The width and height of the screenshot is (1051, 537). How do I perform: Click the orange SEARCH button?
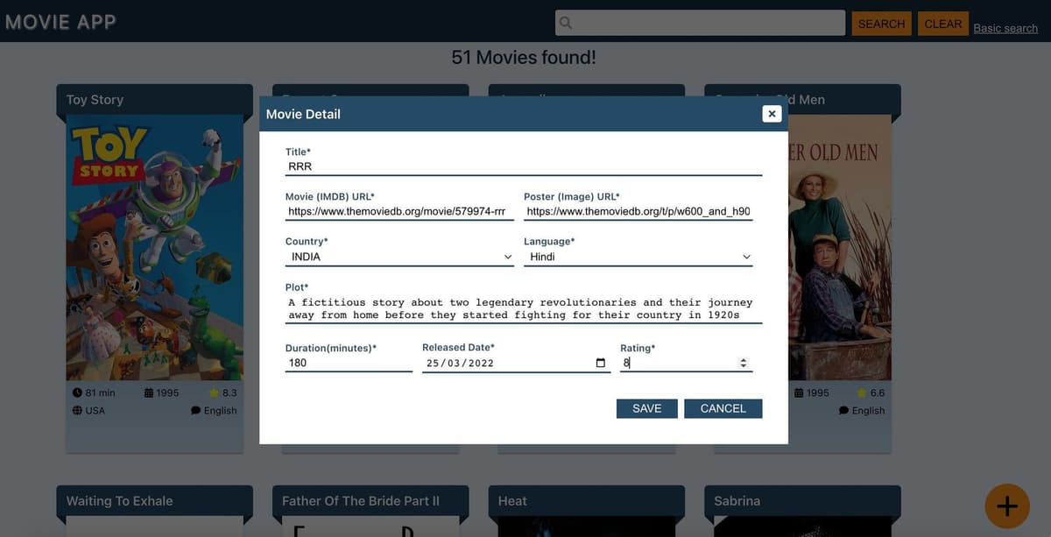coord(881,24)
